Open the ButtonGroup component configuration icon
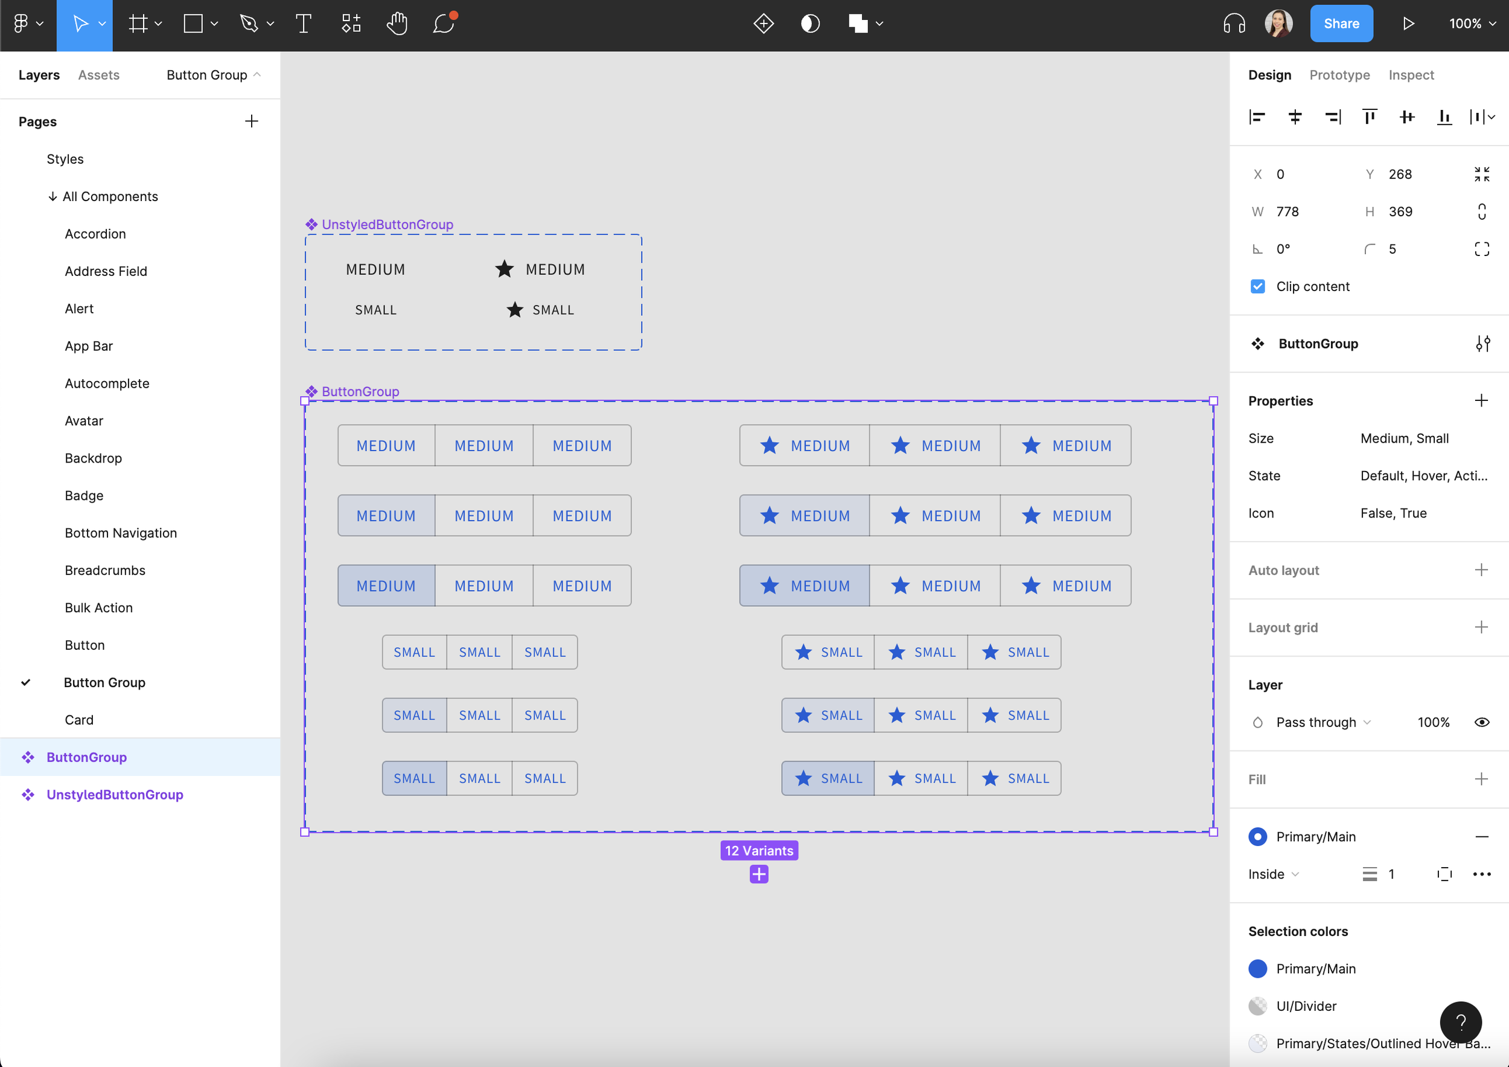1509x1067 pixels. 1482,344
